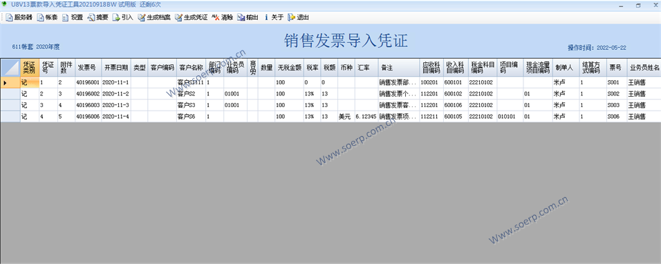The width and height of the screenshot is (661, 264).
Task: Click the 引入 import icon
Action: click(x=116, y=18)
